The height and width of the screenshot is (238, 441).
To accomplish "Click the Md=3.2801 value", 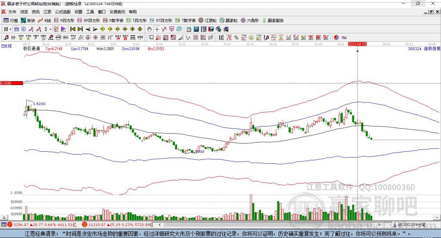I will point(105,49).
